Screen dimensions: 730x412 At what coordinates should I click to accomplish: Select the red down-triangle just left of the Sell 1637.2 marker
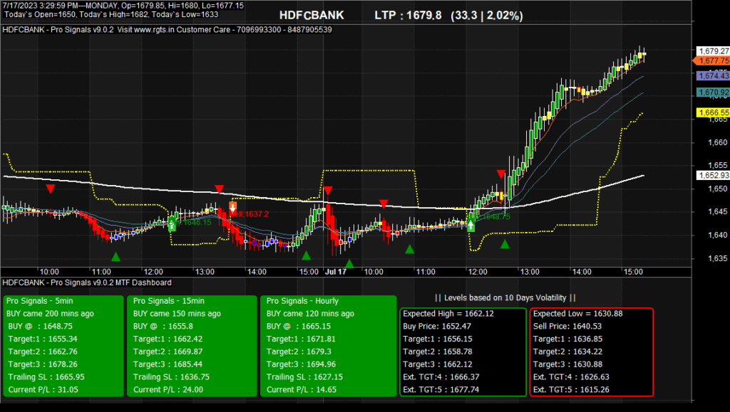(x=220, y=189)
